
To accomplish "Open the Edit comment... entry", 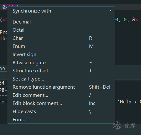I will pyautogui.click(x=61, y=95).
